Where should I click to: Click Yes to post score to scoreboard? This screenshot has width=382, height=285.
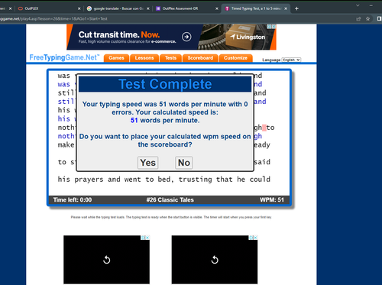coord(148,163)
